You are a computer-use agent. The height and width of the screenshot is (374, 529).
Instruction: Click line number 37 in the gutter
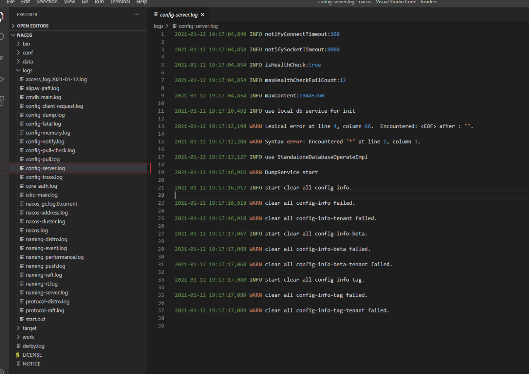click(x=161, y=310)
